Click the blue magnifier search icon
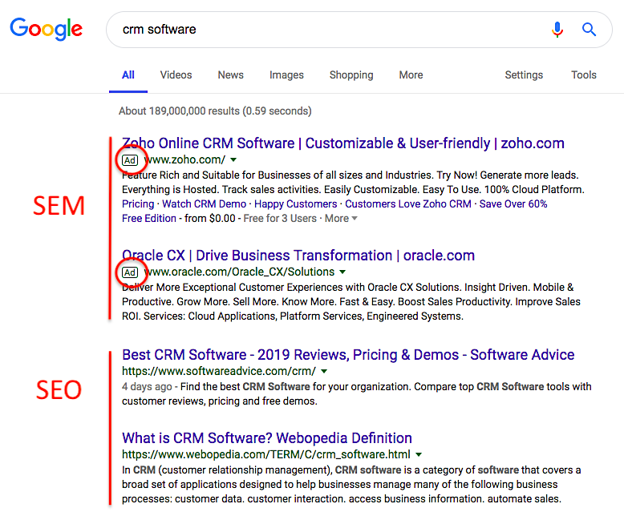The width and height of the screenshot is (624, 512). coord(589,30)
